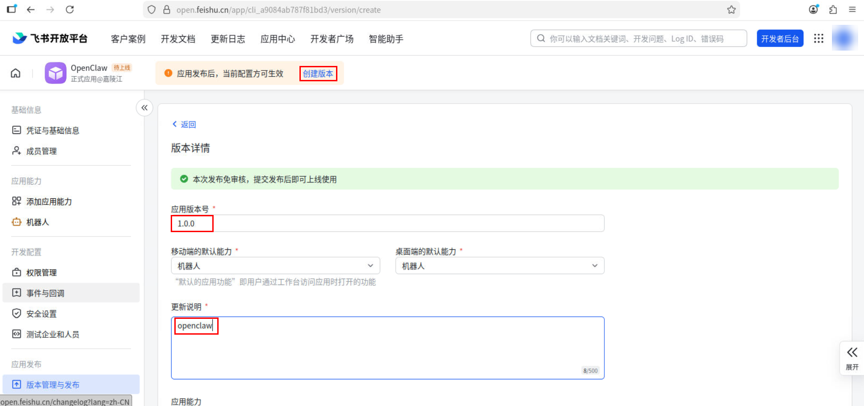Open 事件与回调 in the sidebar

point(71,293)
